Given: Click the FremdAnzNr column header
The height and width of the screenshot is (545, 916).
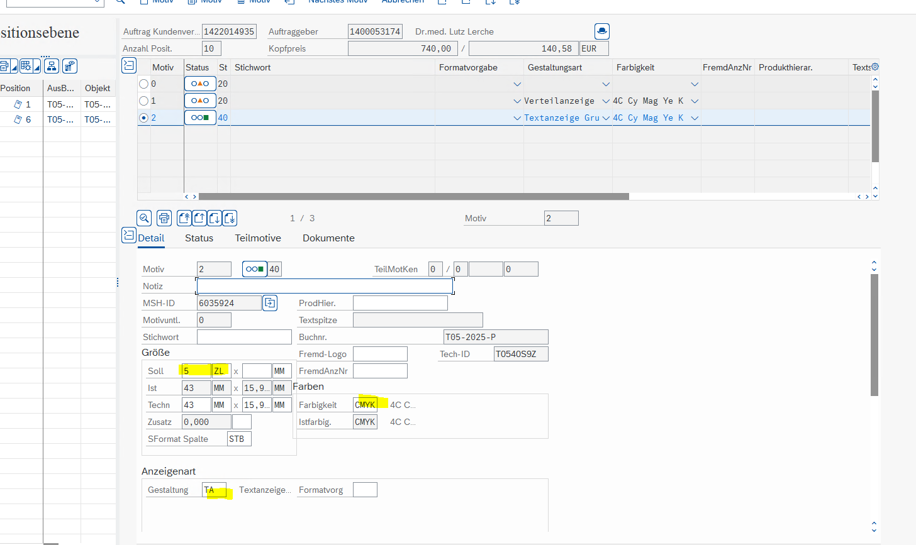Looking at the screenshot, I should pos(727,67).
